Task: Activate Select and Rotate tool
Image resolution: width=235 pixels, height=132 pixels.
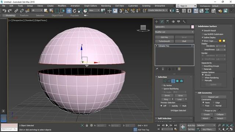Action: tap(75, 11)
